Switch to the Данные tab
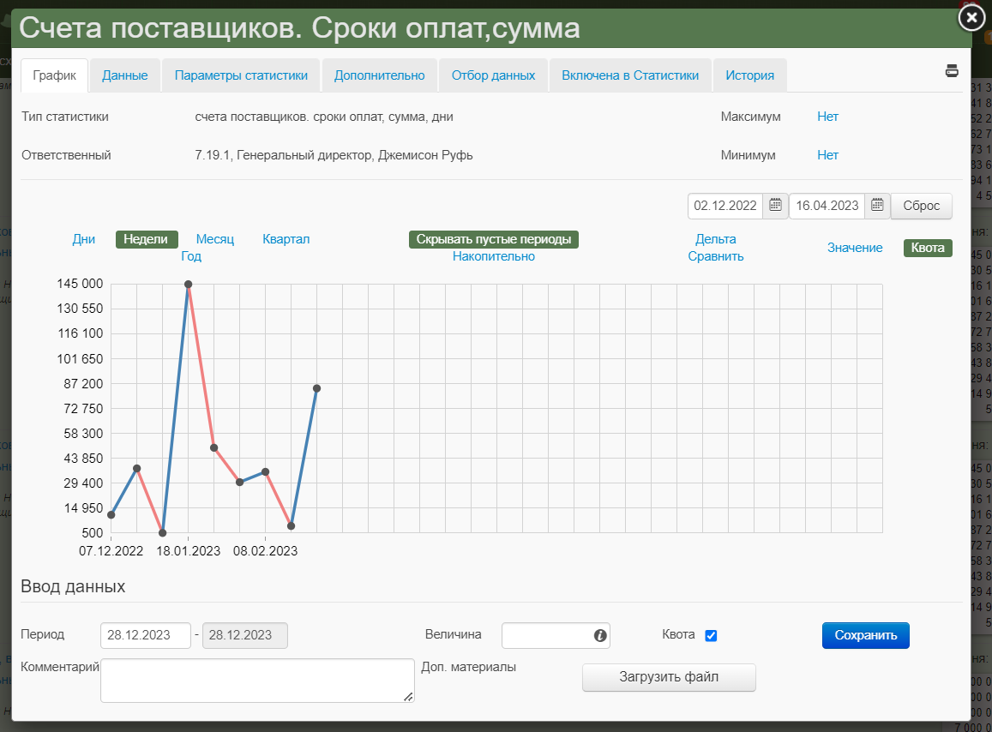 [124, 75]
